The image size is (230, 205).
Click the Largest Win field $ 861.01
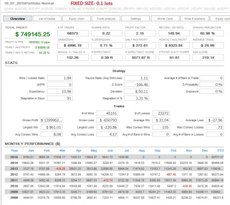51,127
